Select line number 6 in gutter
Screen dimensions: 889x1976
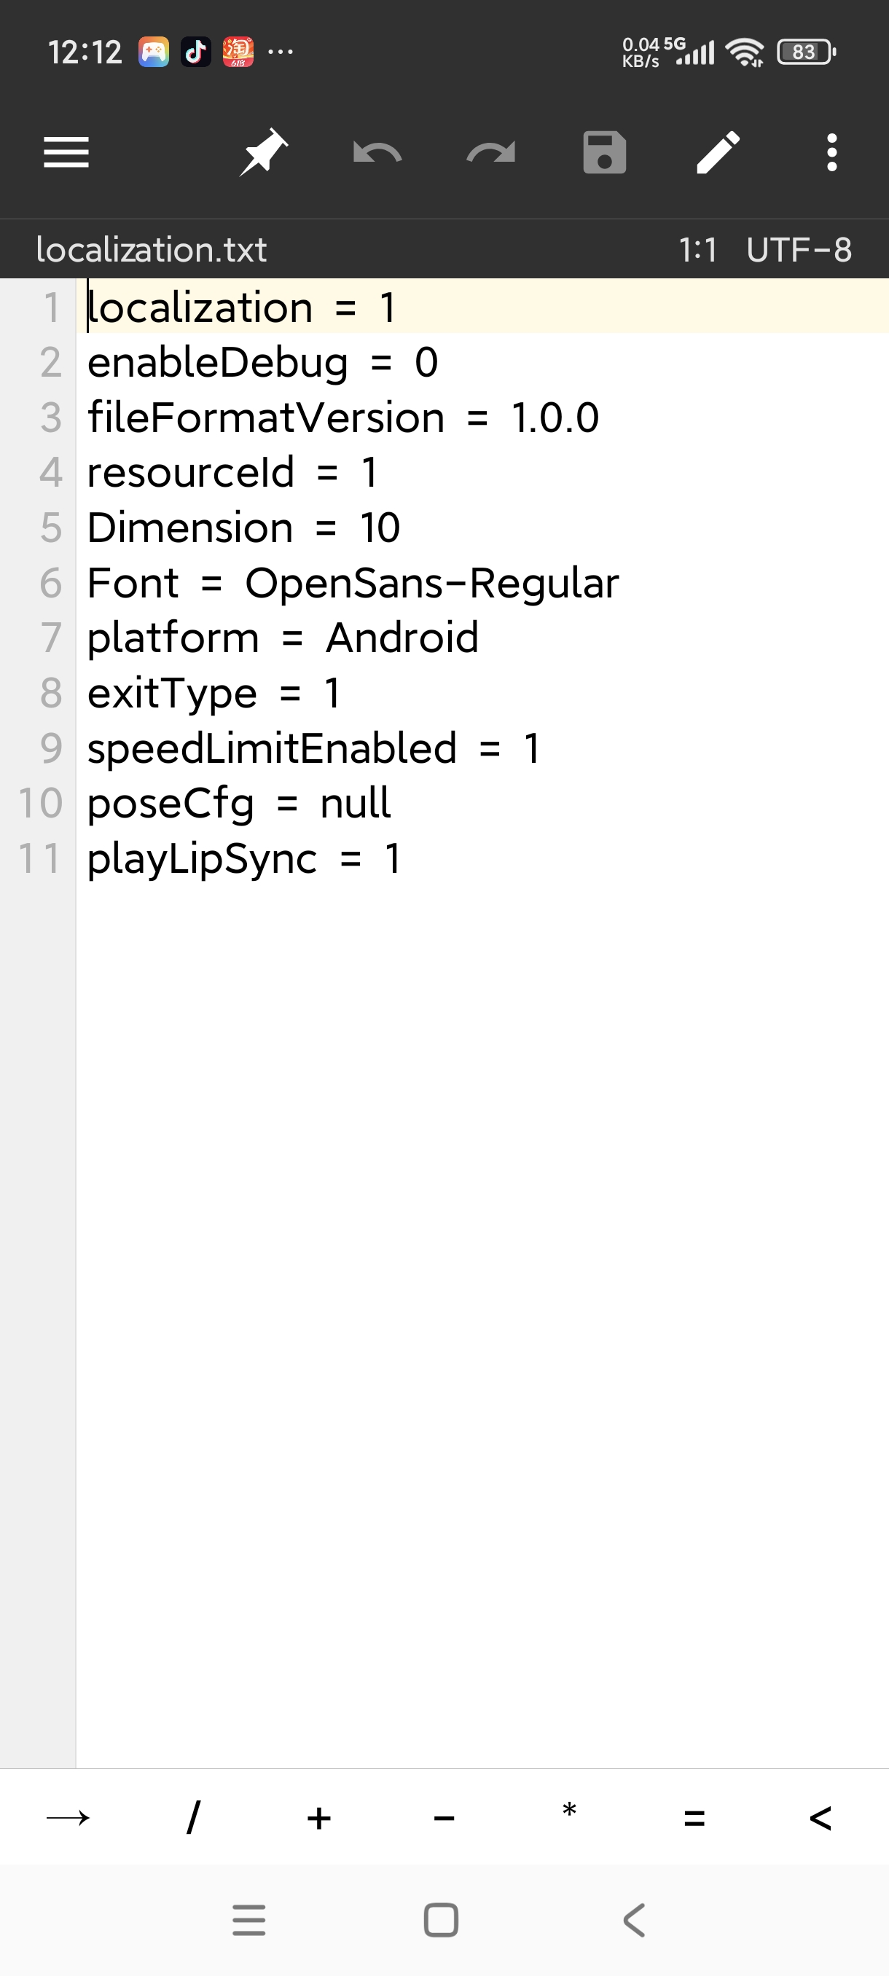(x=50, y=583)
